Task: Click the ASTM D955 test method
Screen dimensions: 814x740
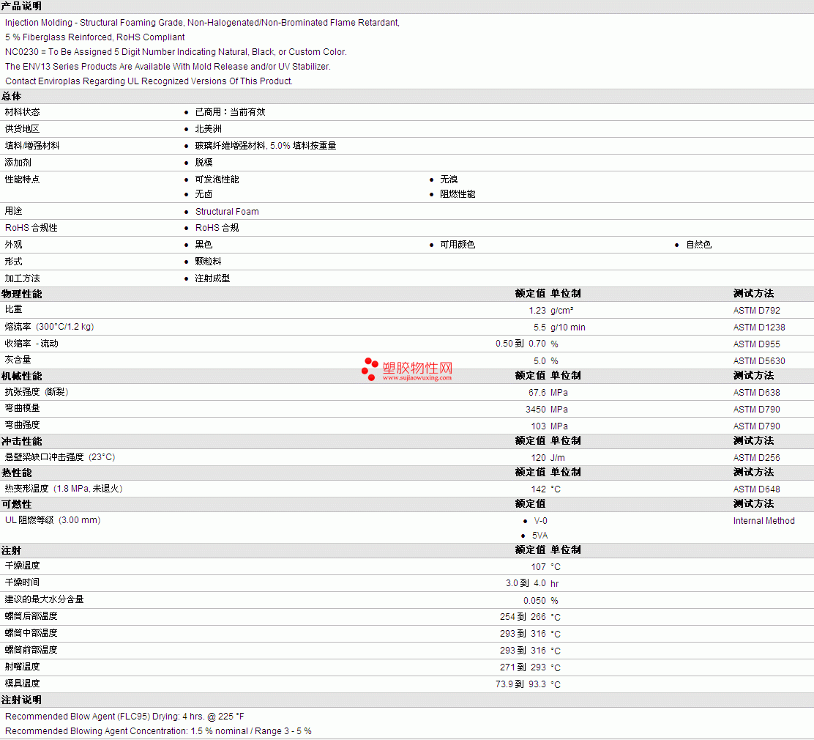Action: point(756,344)
